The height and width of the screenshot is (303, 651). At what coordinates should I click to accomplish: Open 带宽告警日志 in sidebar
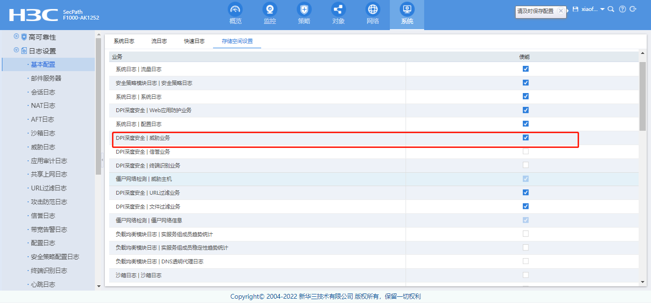pos(49,230)
